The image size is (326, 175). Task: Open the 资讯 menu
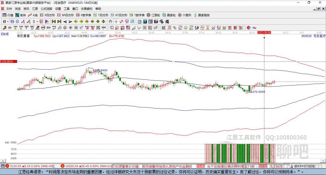[x=26, y=9]
